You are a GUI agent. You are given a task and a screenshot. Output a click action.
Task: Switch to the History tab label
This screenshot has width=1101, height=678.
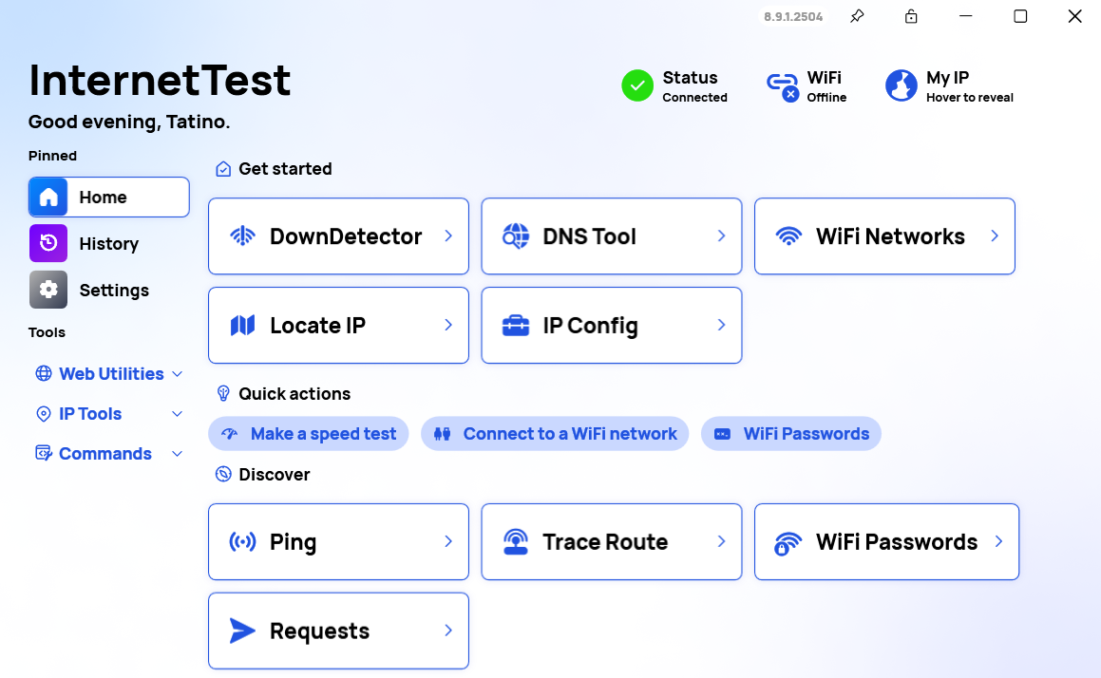pos(109,244)
